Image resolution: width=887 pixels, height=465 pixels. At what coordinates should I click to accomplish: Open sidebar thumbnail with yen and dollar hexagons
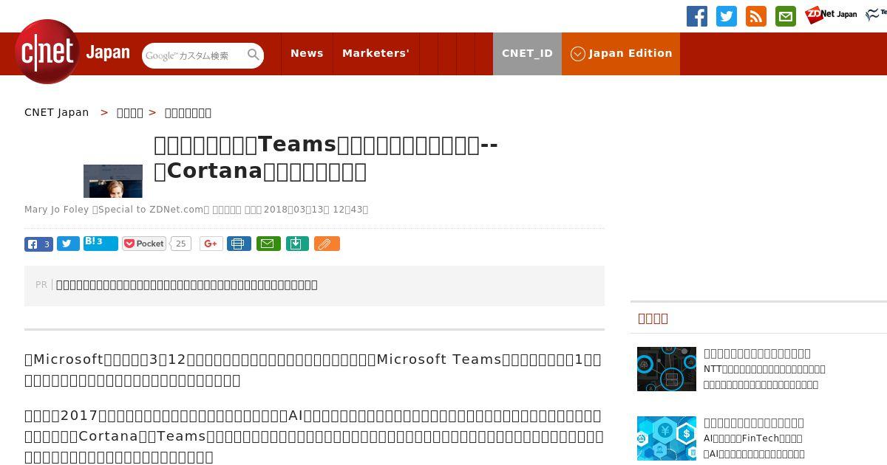tap(667, 438)
